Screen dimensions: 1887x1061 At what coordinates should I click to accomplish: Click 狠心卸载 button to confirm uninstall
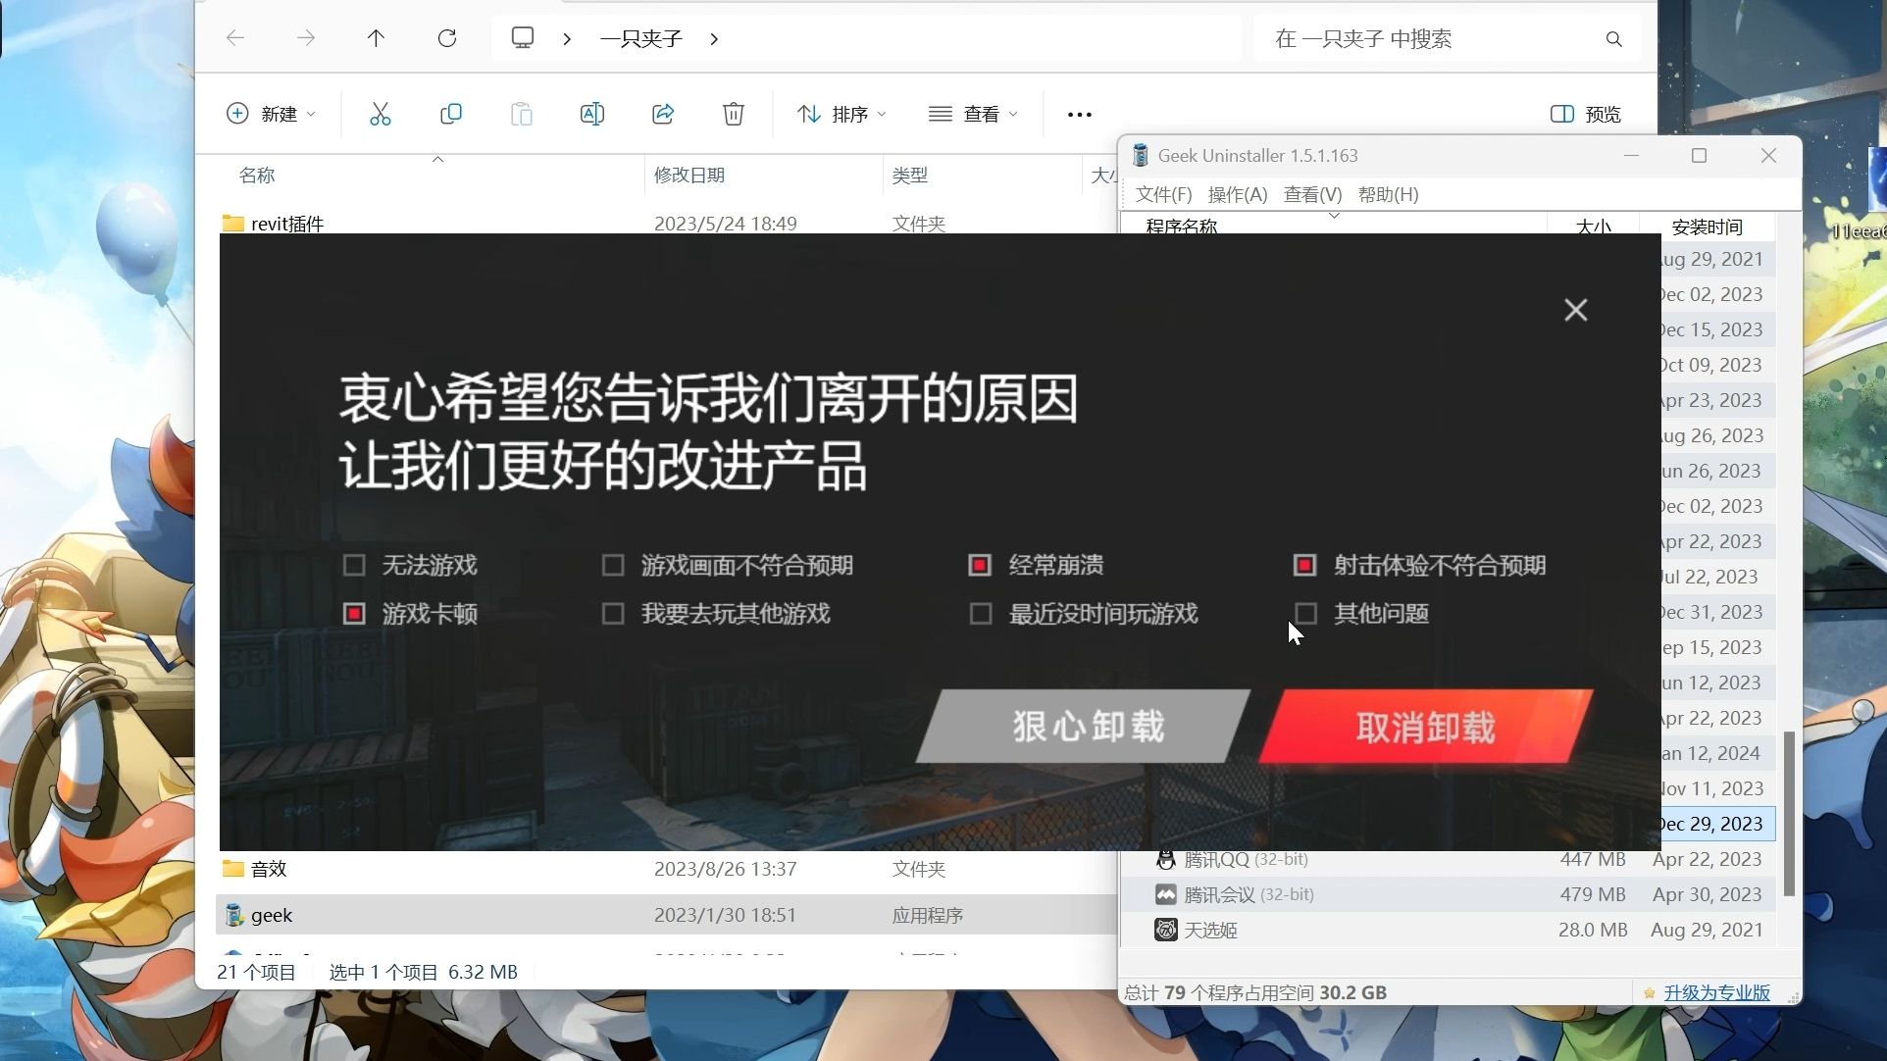pyautogui.click(x=1083, y=727)
